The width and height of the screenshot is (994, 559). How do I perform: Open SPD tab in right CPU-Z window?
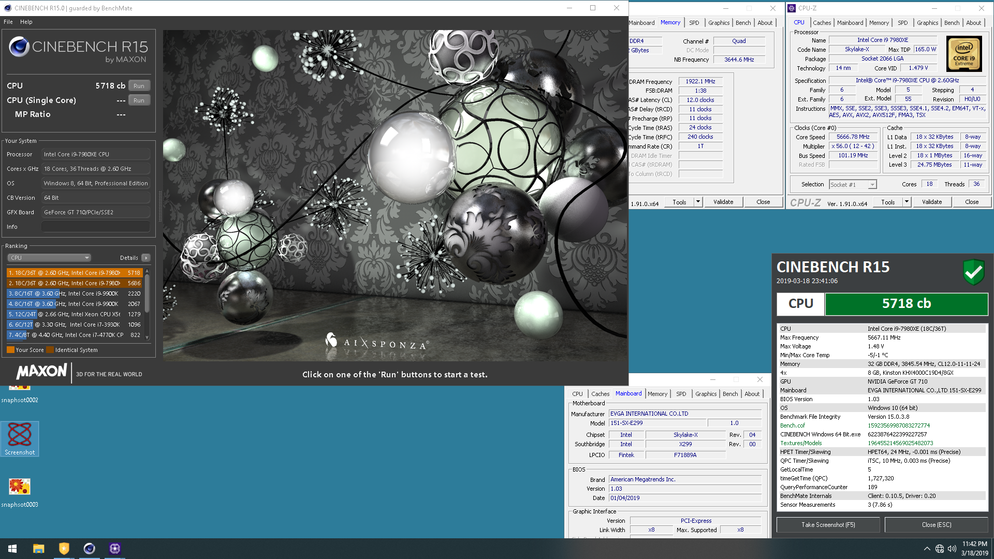[903, 23]
